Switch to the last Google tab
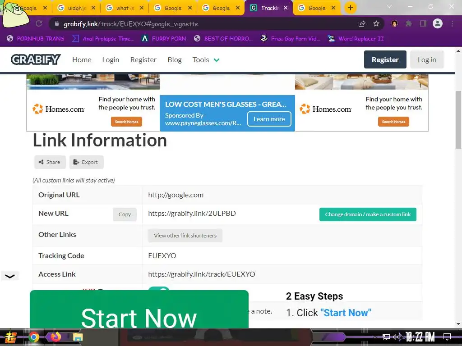462x346 pixels. point(317,8)
